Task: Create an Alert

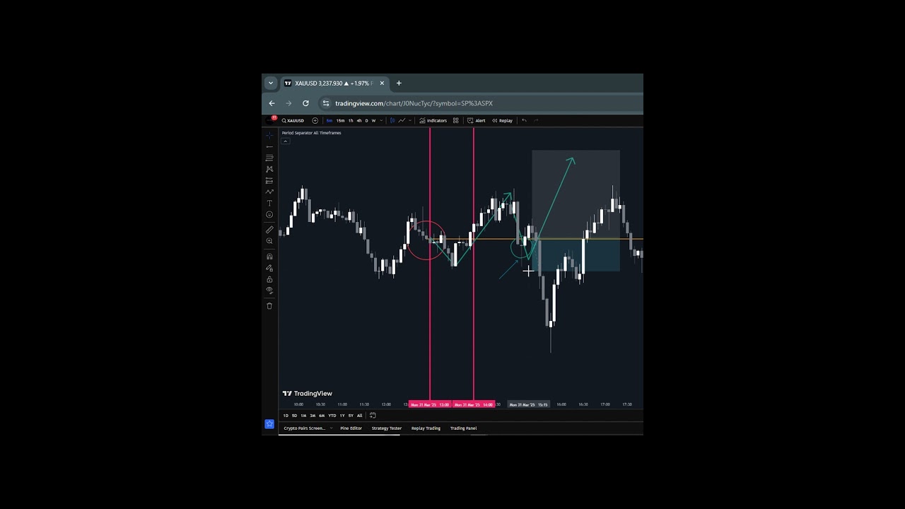Action: (476, 120)
